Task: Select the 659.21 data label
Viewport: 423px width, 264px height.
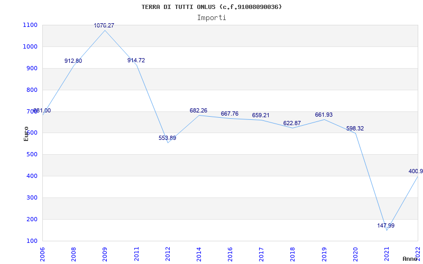Action: [x=261, y=115]
